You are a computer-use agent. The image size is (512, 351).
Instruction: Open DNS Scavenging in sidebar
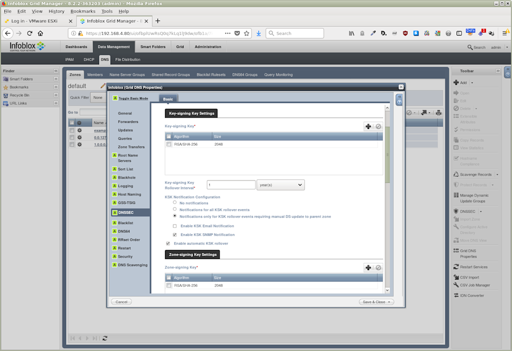tap(132, 265)
